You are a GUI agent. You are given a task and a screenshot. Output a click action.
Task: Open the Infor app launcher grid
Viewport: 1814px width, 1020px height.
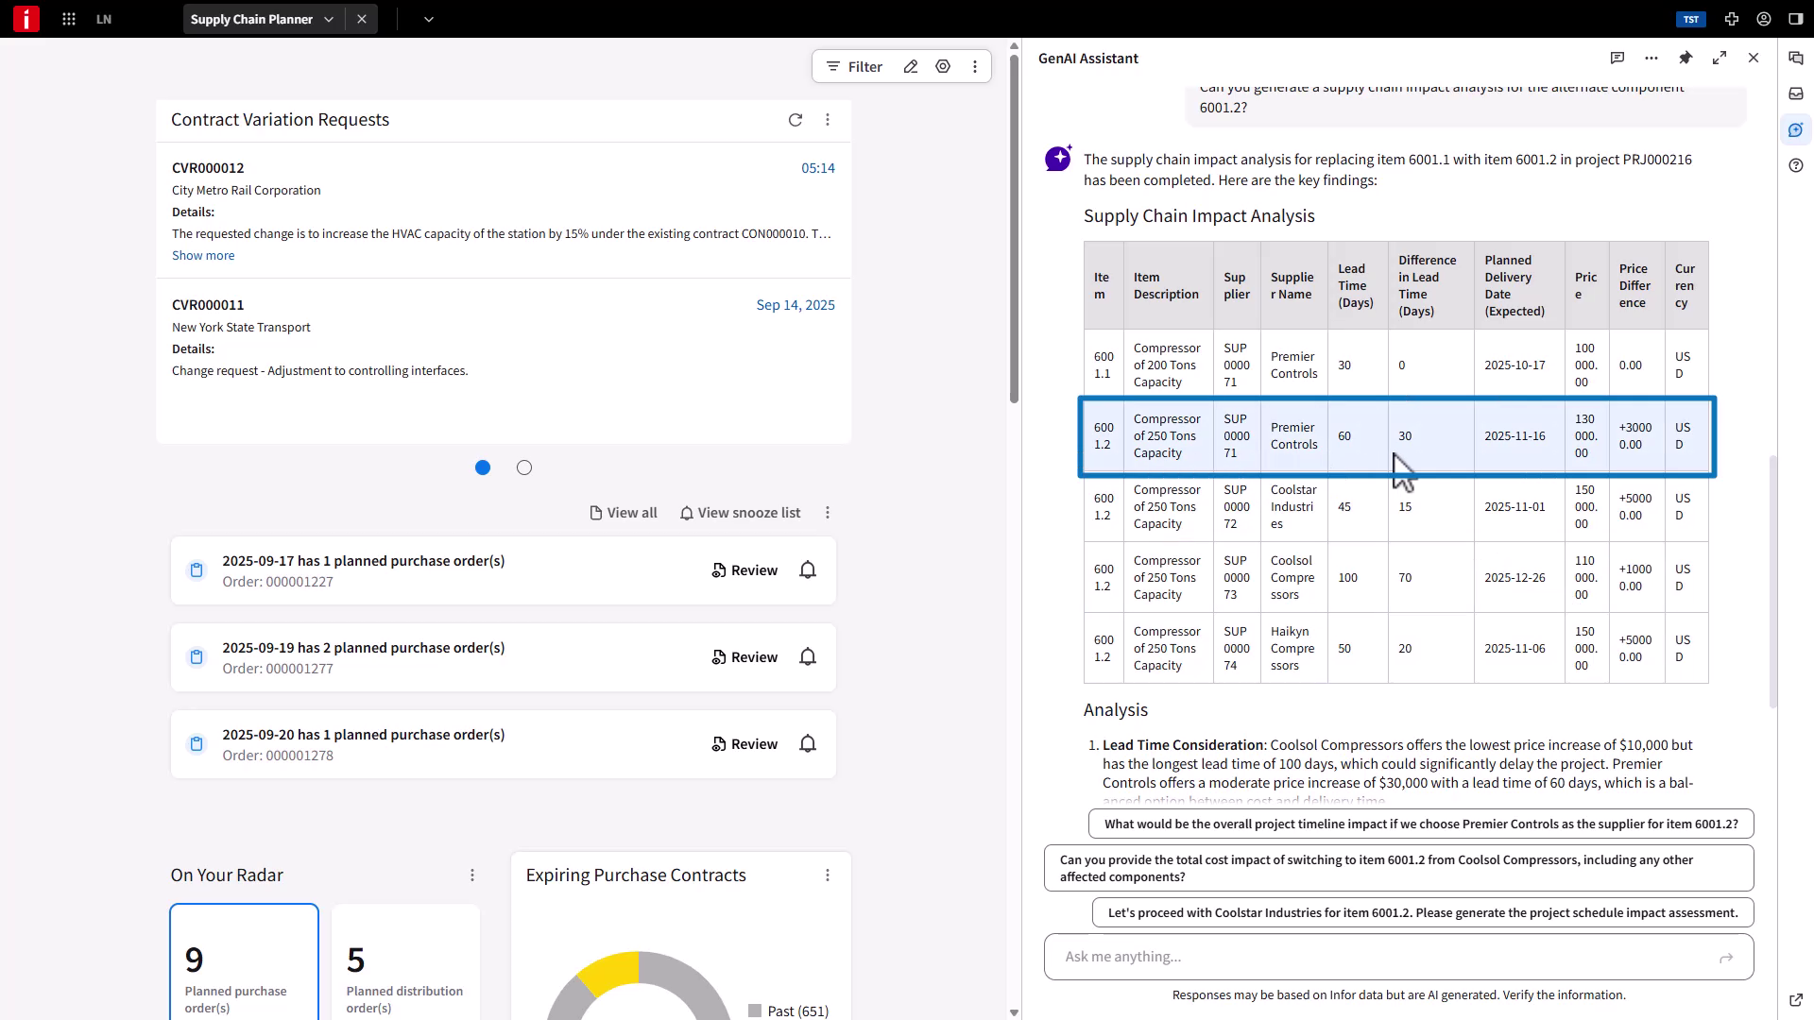point(69,19)
